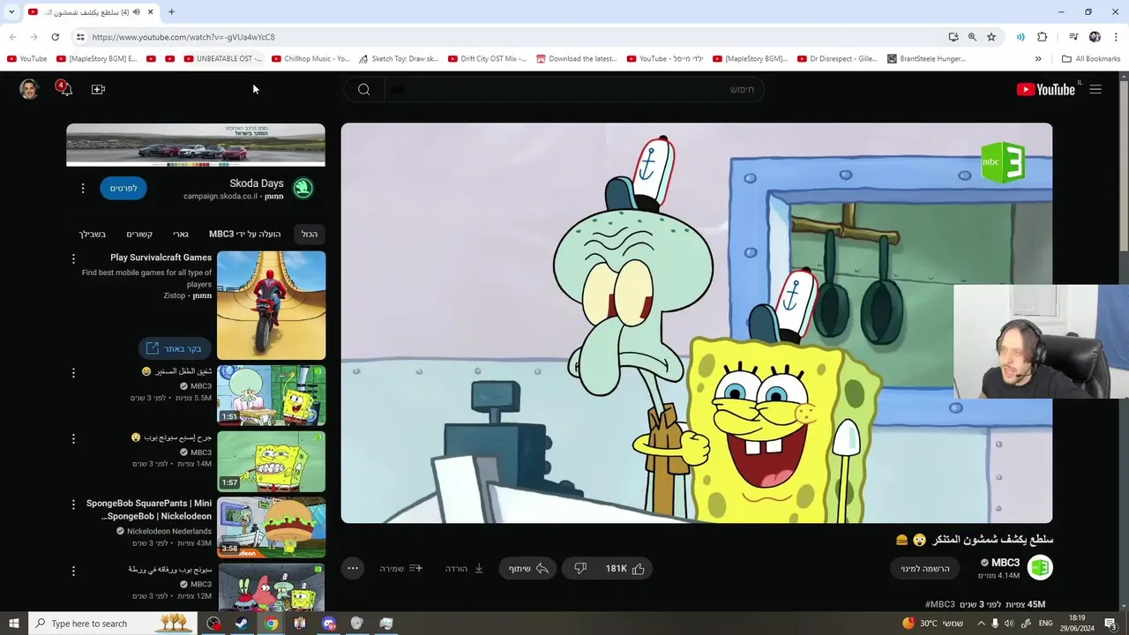This screenshot has height=635, width=1129.
Task: Select the 'בשבילך' filter chip
Action: point(93,234)
